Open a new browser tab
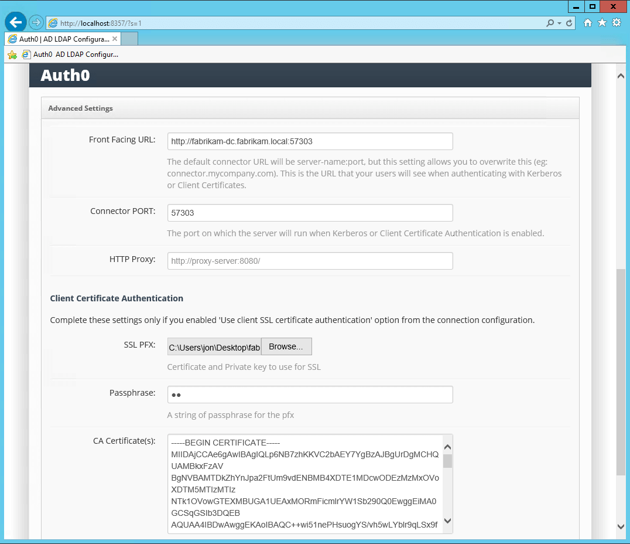The width and height of the screenshot is (630, 544). click(x=131, y=38)
